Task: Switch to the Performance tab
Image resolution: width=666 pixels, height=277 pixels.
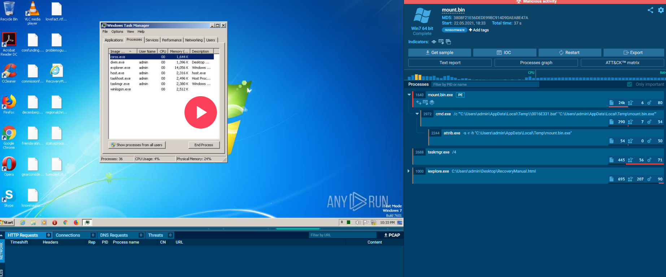Action: click(172, 40)
